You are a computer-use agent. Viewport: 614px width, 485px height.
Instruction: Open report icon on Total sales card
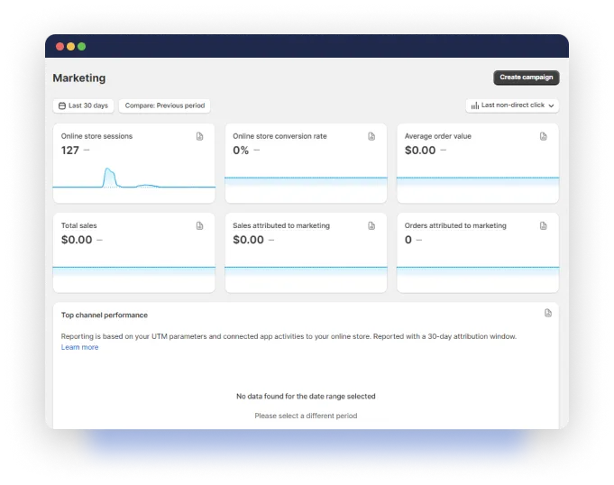(x=200, y=225)
